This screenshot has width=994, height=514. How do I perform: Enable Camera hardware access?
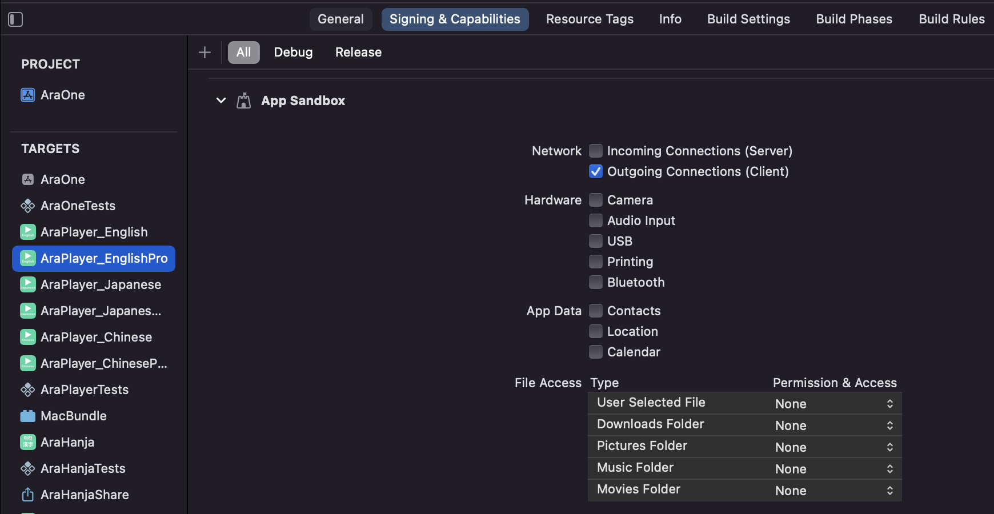pos(596,200)
